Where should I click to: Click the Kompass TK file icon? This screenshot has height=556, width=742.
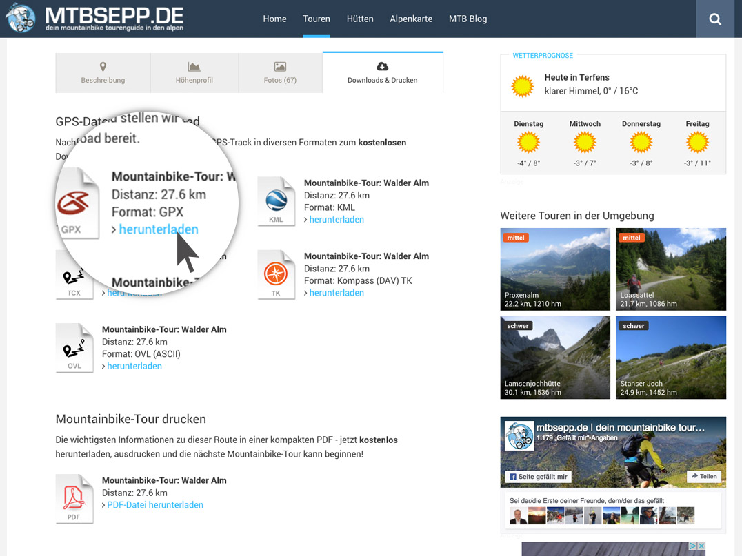point(276,274)
